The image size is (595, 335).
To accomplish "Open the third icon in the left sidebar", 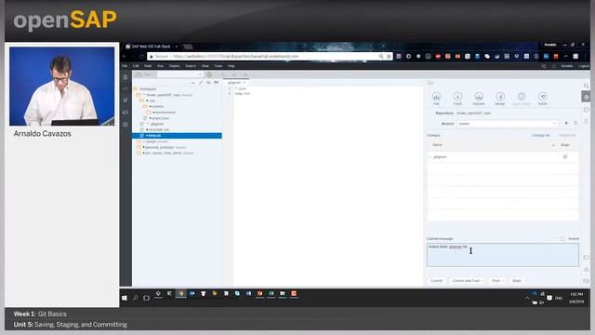I will coord(126,100).
